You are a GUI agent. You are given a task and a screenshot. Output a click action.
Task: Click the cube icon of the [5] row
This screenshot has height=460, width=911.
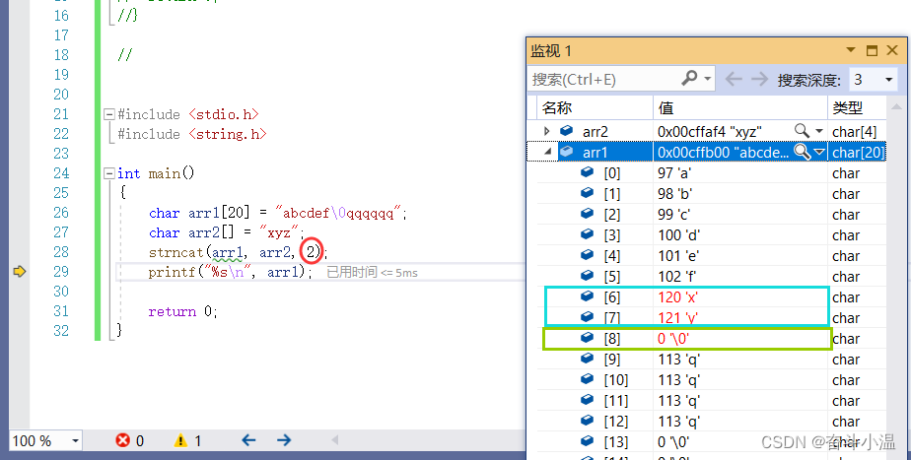coord(588,275)
